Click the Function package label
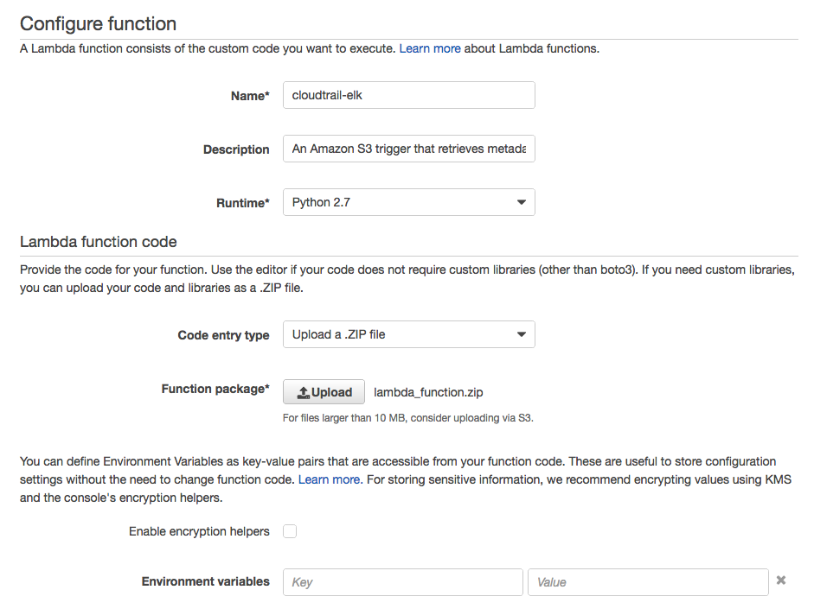The width and height of the screenshot is (814, 609). (215, 389)
